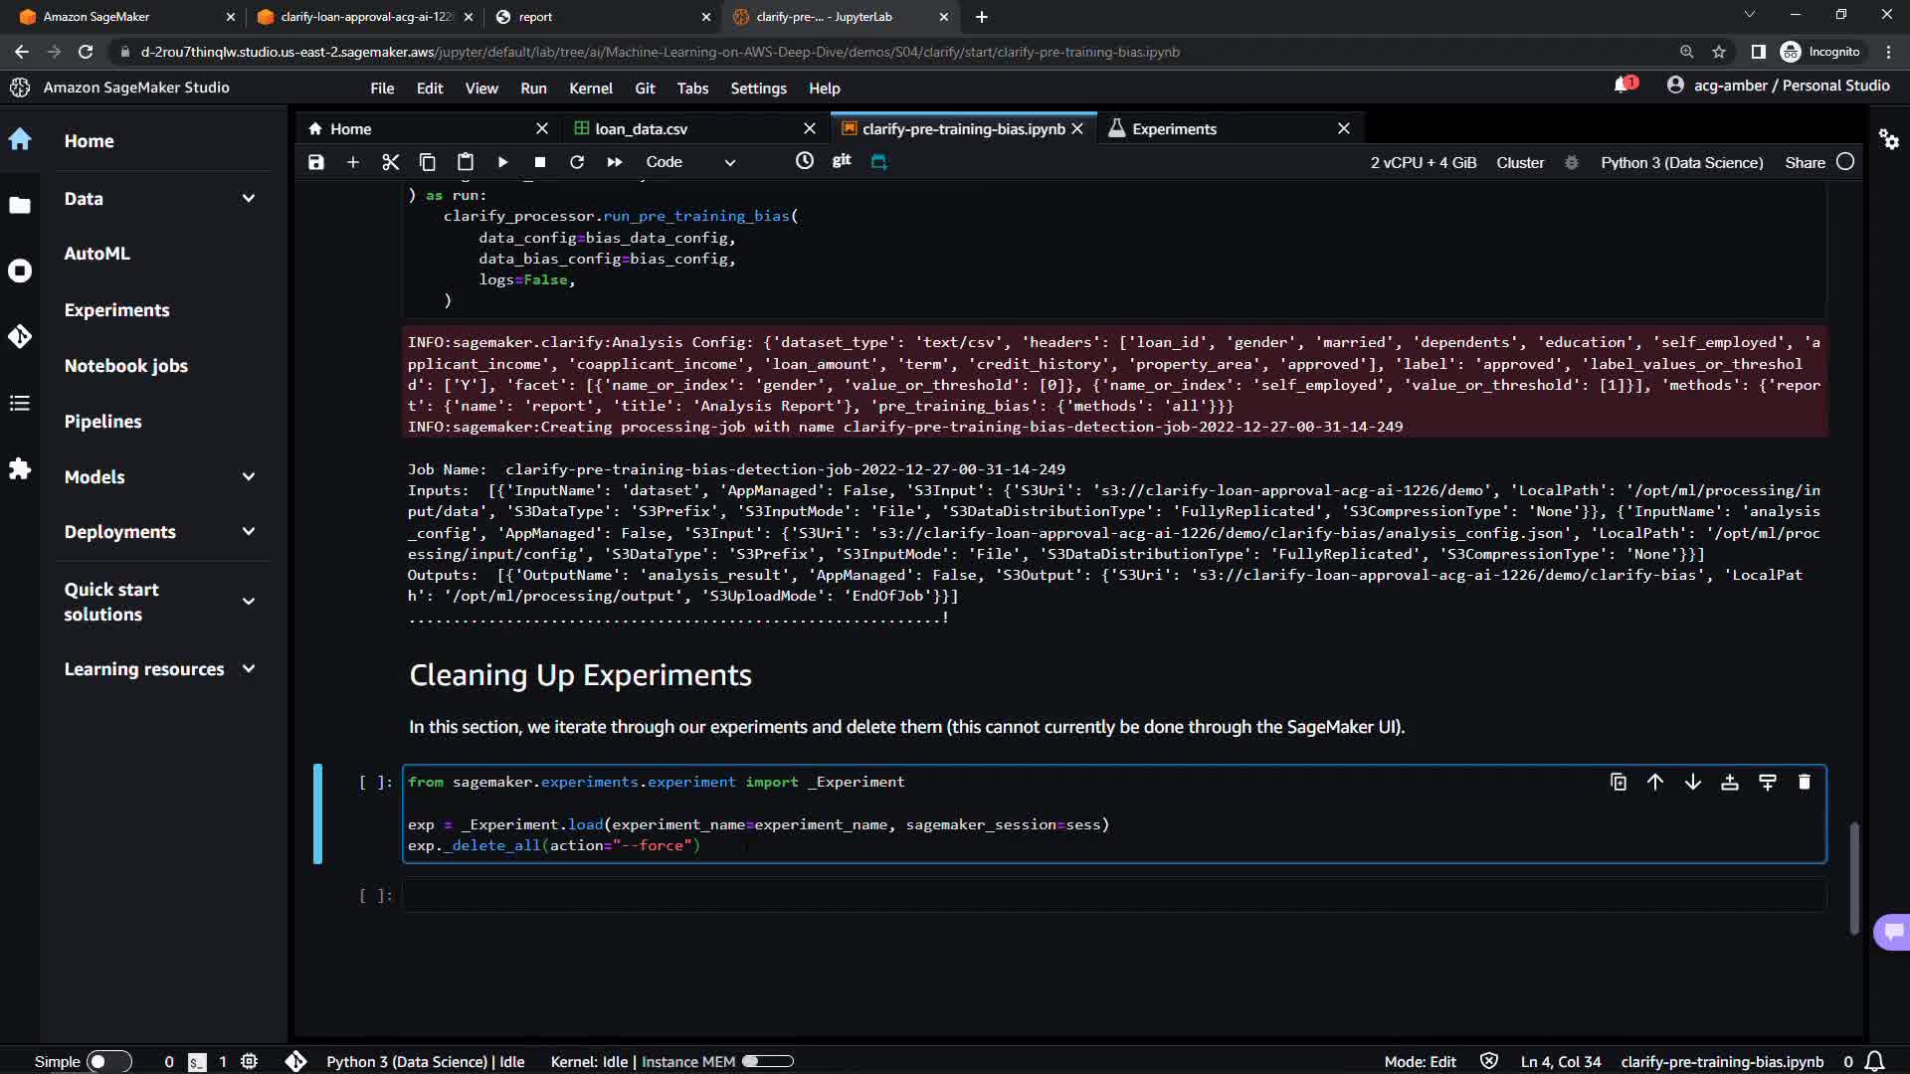Cut the selected cell with the scissors icon
The height and width of the screenshot is (1074, 1910).
tap(390, 162)
